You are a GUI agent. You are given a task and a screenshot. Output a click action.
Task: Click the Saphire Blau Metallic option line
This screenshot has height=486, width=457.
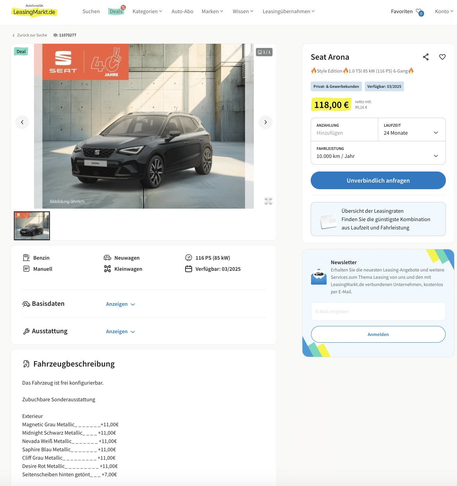[69, 450]
